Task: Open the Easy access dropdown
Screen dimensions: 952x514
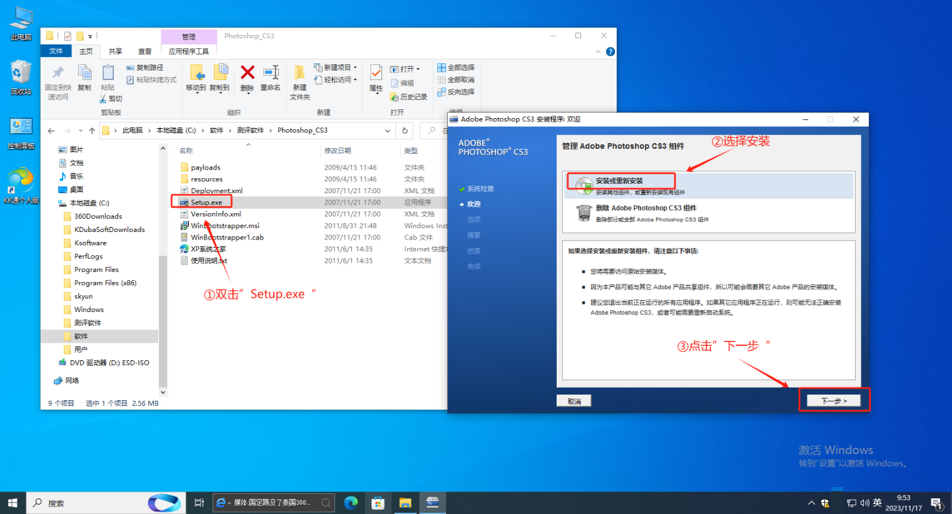Action: point(336,80)
